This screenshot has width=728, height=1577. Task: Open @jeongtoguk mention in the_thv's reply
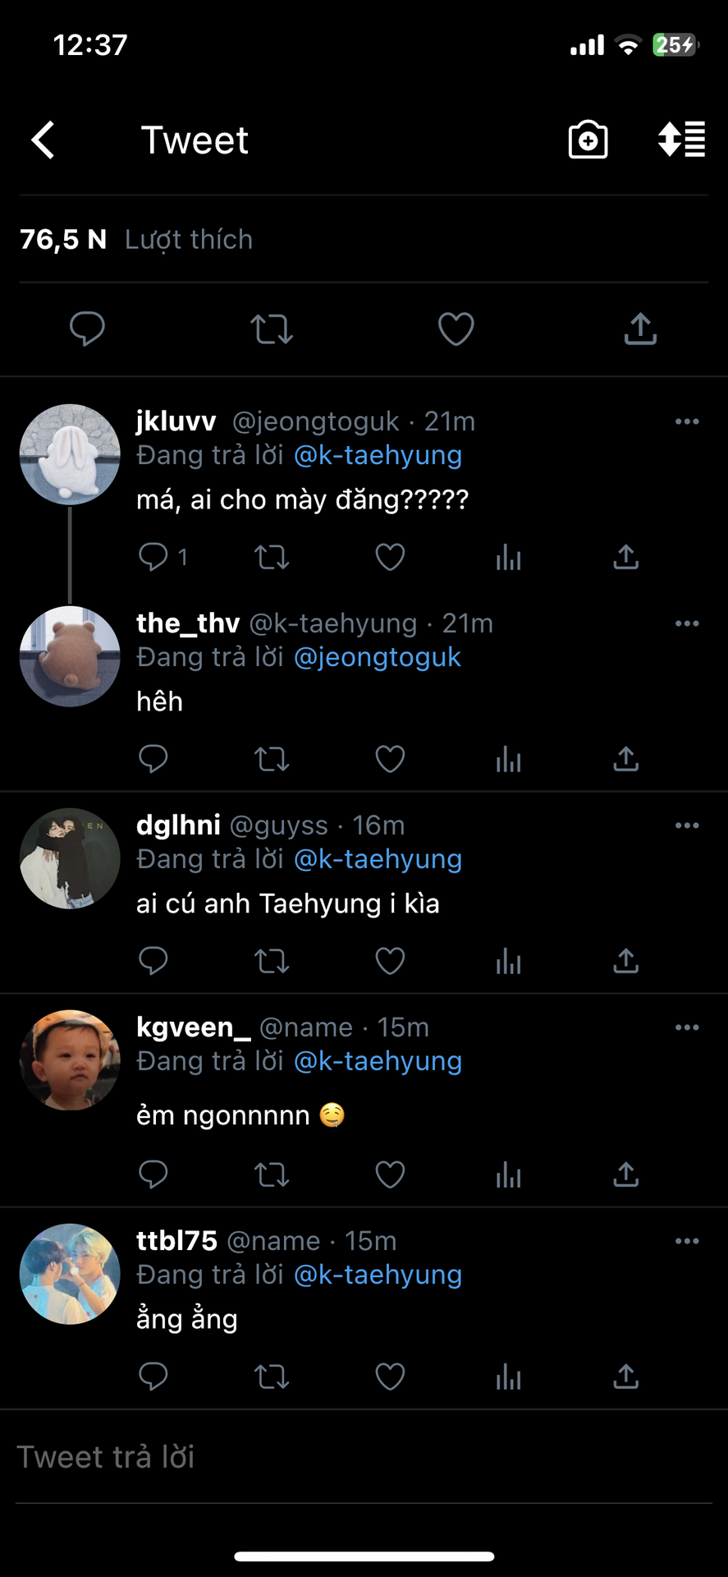[x=377, y=658]
